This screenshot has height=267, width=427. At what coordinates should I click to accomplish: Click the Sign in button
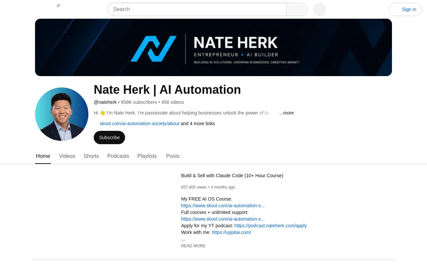tap(405, 9)
